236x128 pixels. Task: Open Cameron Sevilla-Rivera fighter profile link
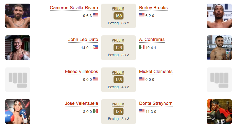tap(74, 8)
